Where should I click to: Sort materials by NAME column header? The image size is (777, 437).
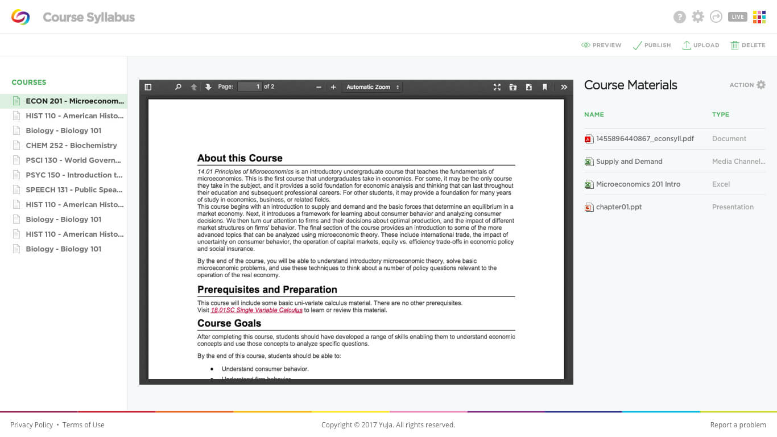pyautogui.click(x=594, y=114)
